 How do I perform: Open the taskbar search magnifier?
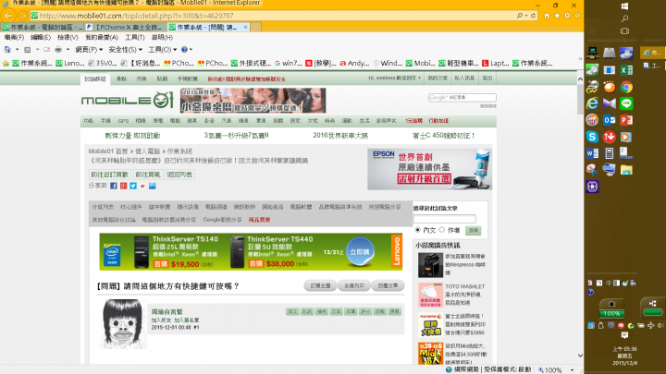click(624, 18)
